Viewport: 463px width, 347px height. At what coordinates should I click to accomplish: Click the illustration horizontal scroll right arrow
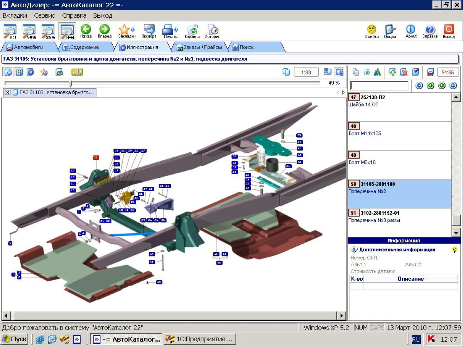pos(341,316)
